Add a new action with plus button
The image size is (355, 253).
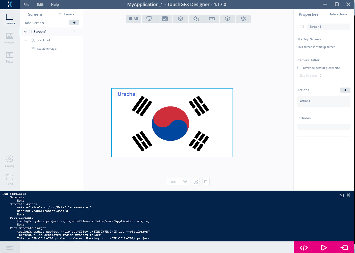coord(345,90)
